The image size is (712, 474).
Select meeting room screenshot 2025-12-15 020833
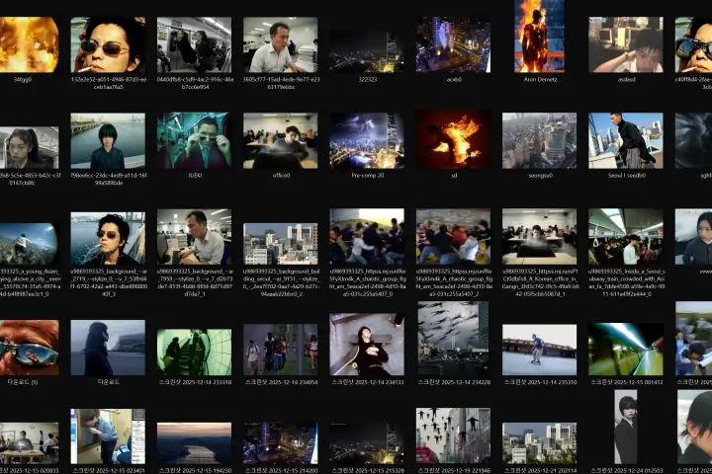click(28, 443)
